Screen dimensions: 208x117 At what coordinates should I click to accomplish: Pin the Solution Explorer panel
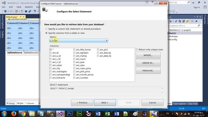[197, 17]
